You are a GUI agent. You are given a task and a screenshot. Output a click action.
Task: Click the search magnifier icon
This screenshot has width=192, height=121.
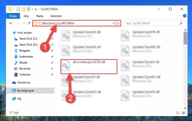[x=181, y=23]
